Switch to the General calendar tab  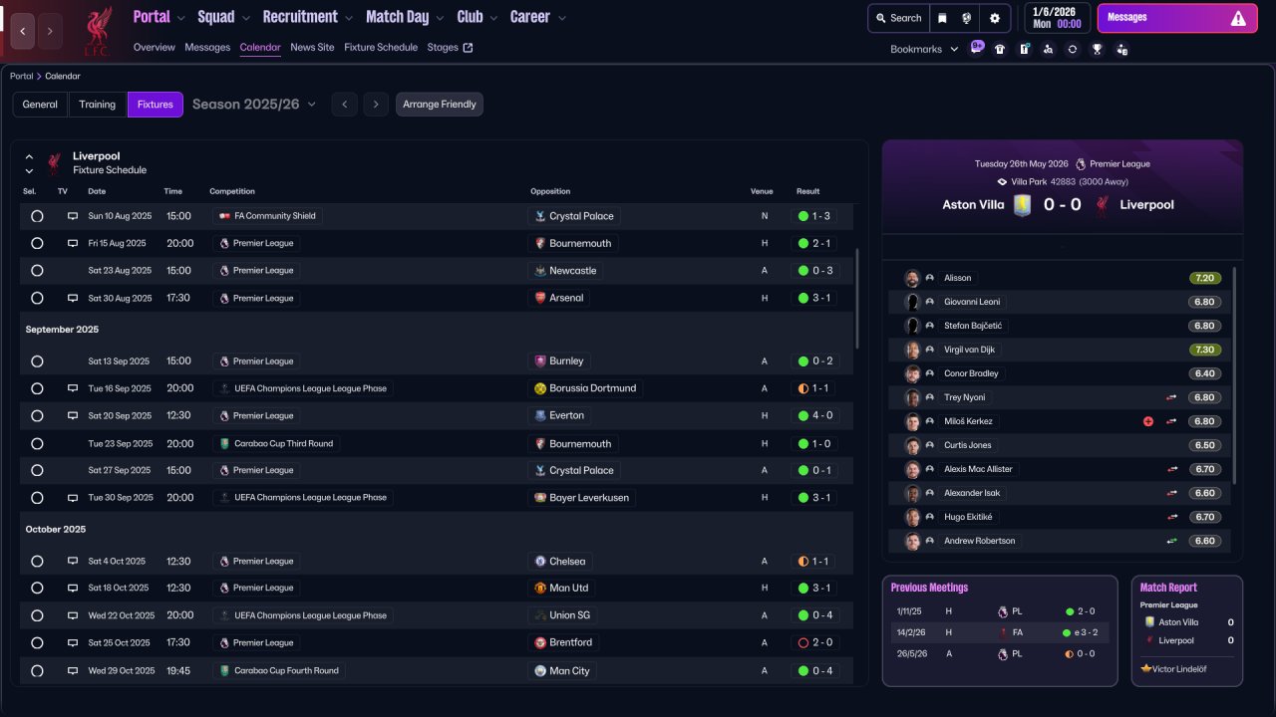[x=40, y=105]
